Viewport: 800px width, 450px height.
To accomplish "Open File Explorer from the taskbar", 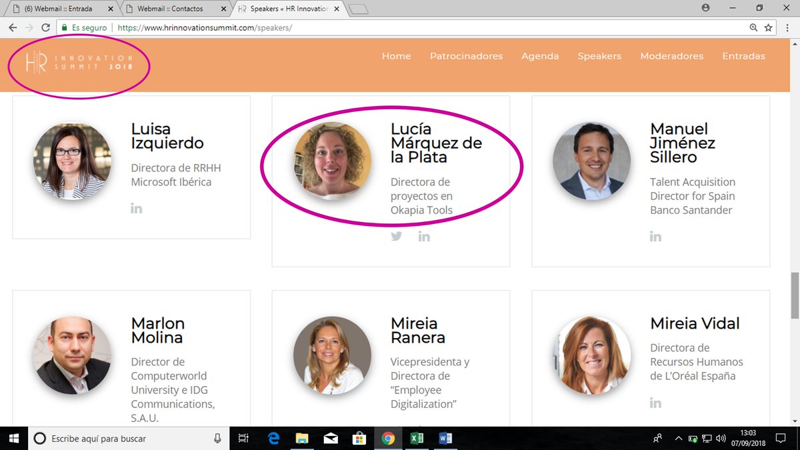I will click(302, 438).
